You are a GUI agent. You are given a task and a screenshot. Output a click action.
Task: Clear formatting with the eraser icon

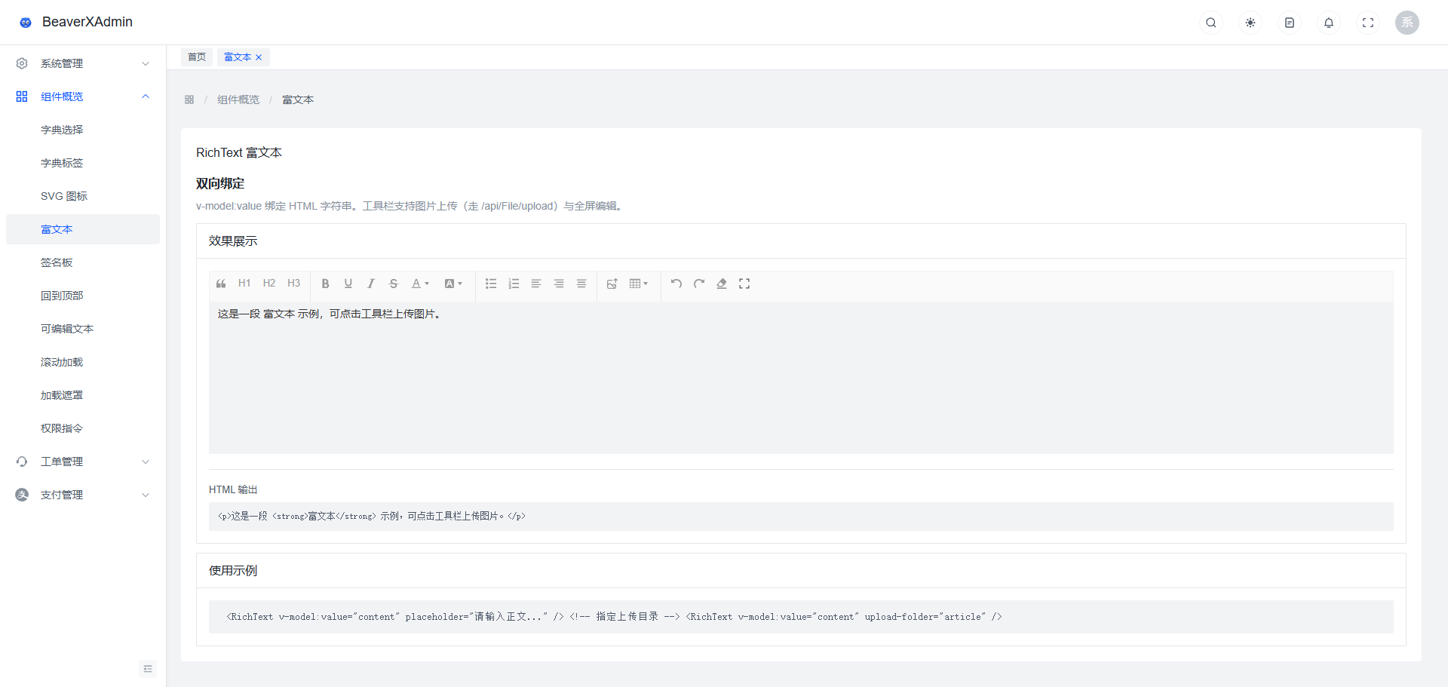[722, 284]
